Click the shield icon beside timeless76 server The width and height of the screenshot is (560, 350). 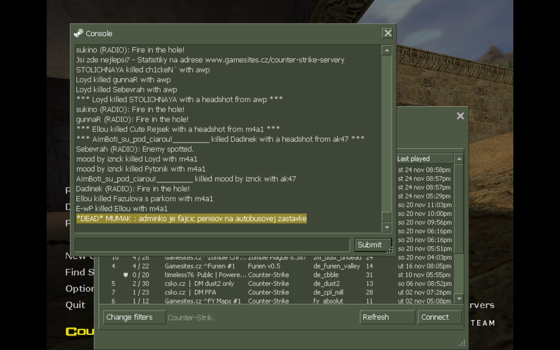pyautogui.click(x=126, y=275)
